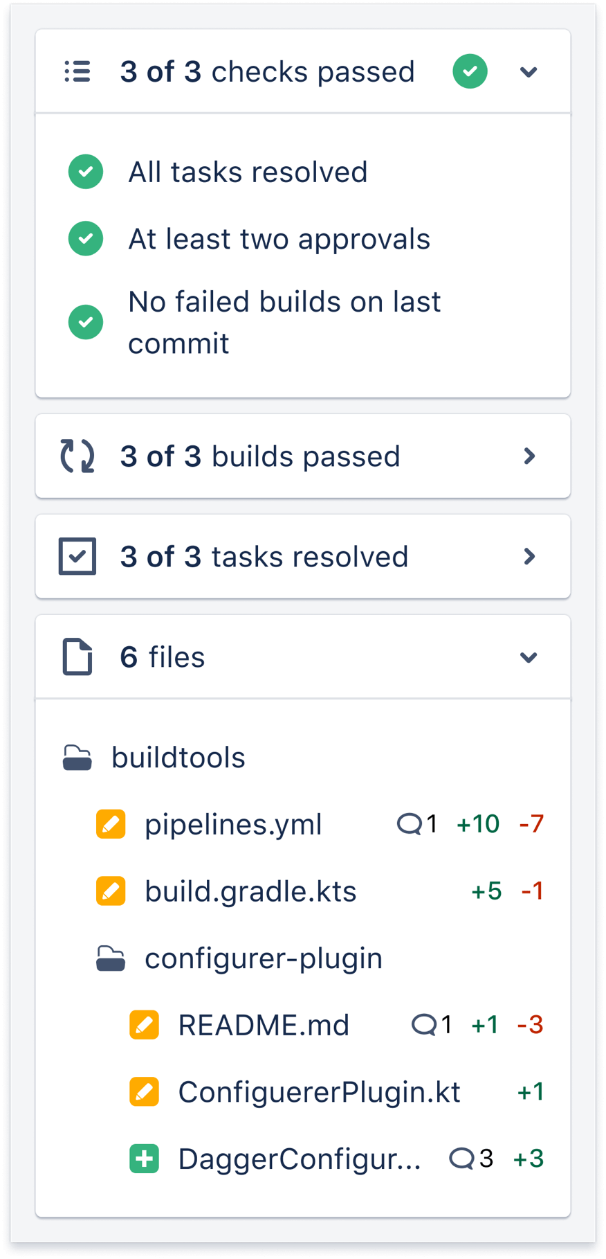Click the files document icon

77,657
